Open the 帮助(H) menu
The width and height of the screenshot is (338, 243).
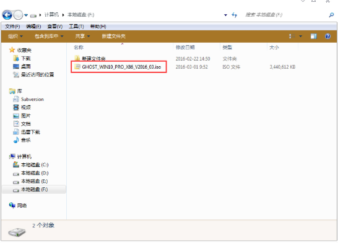[98, 27]
